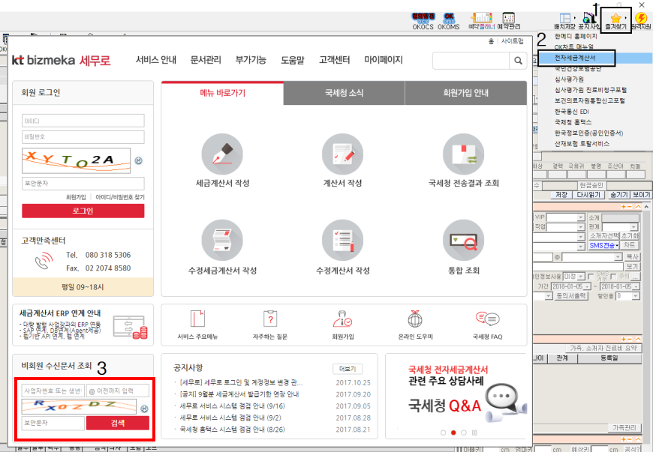Click the 비밀번호 input field
The height and width of the screenshot is (452, 653).
tap(83, 137)
